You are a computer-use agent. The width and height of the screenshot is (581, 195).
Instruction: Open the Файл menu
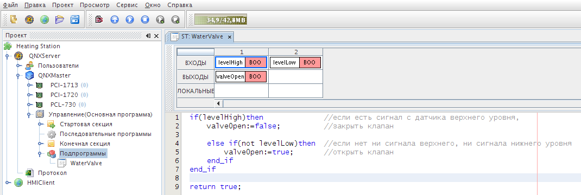(10, 5)
